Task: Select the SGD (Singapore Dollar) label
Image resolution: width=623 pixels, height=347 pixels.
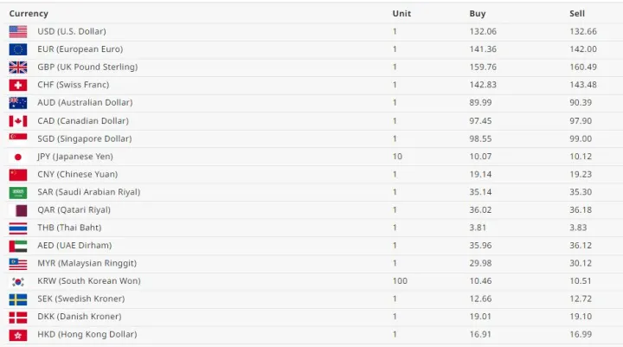Action: click(84, 138)
